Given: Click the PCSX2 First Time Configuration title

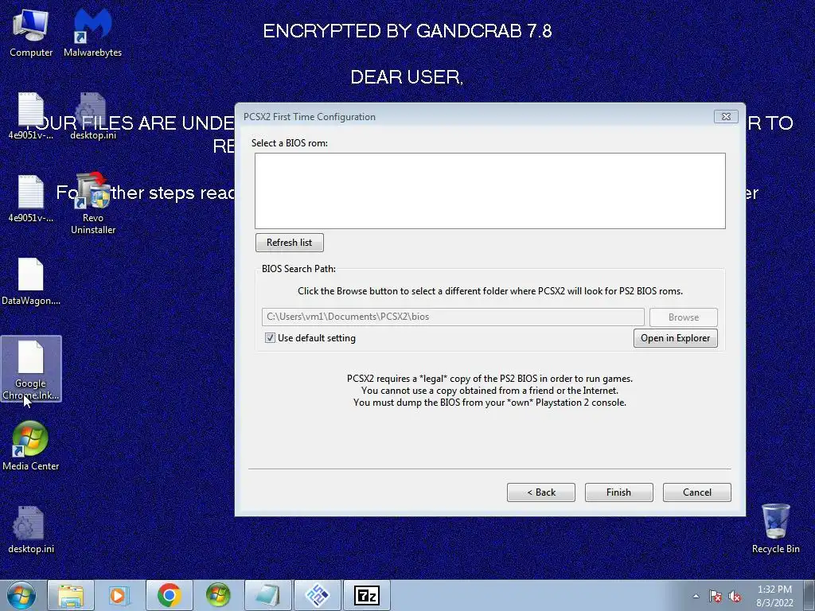Looking at the screenshot, I should [310, 117].
